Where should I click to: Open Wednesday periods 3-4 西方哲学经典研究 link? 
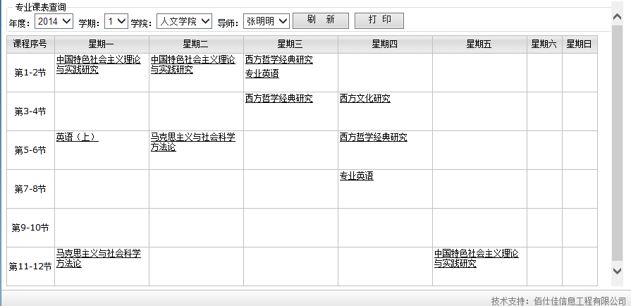click(x=278, y=99)
